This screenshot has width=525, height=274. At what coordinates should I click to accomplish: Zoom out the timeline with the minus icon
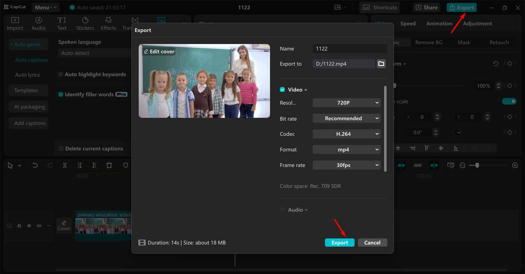[463, 165]
